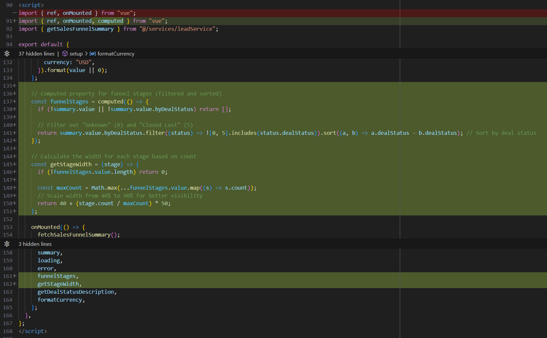Select "formatCurrency" in the breadcrumb bar
Viewport: 547px width, 338px height.
coord(116,53)
